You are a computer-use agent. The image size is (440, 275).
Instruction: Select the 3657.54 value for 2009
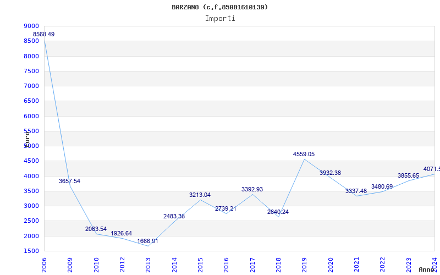click(x=69, y=181)
